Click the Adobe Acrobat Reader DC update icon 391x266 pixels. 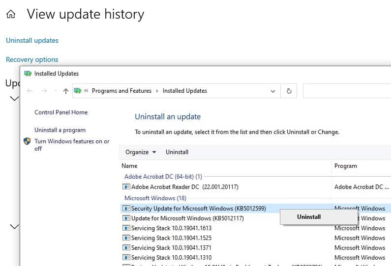coord(126,187)
